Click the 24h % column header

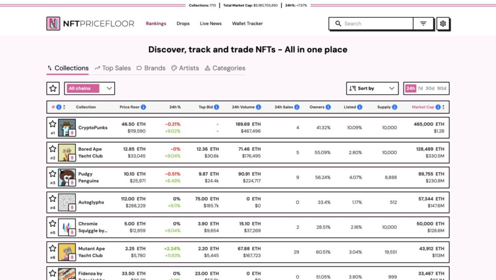click(x=175, y=107)
